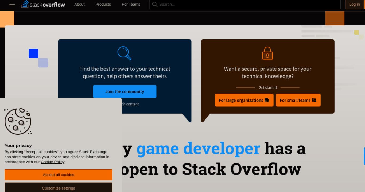Screen dimensions: 365x192
Task: Focus the Search input field
Action: 245,4
